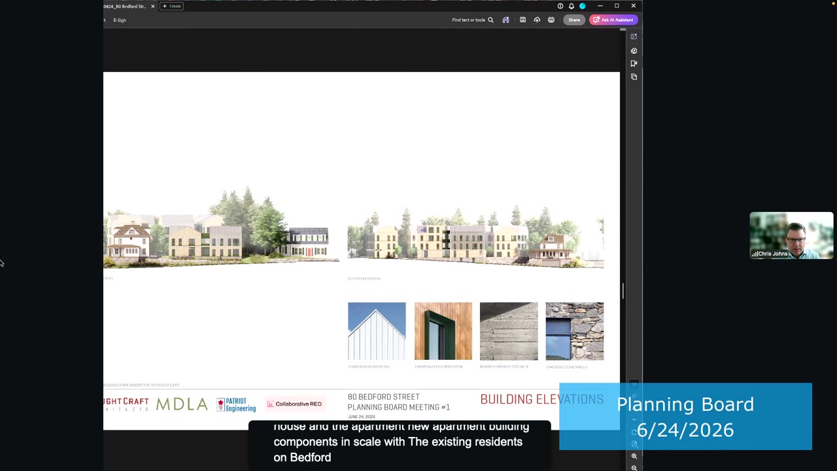
Task: Click the standing seam metal material image
Action: point(377,331)
